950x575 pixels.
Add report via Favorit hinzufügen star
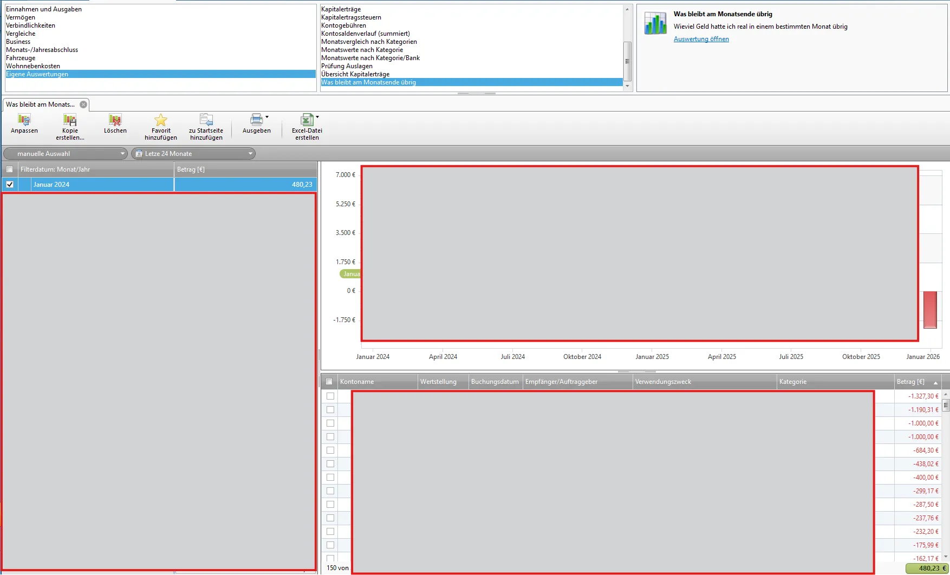[x=161, y=120]
